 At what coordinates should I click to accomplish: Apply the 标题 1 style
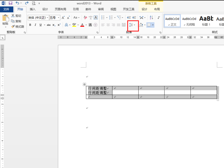click(x=206, y=21)
